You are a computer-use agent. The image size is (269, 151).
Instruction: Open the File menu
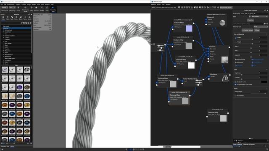[2, 5]
